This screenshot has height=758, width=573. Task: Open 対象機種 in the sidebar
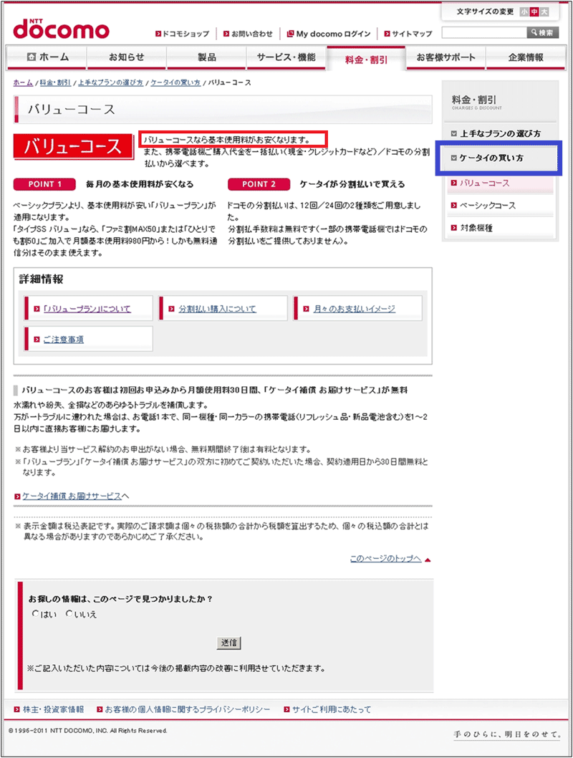pos(500,228)
